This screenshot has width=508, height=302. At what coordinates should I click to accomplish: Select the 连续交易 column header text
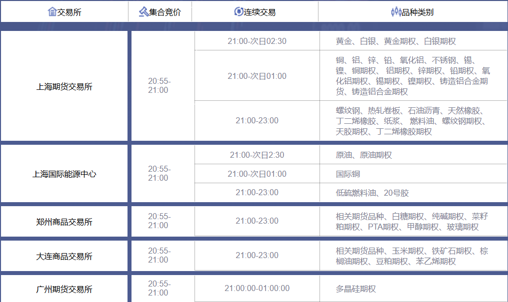click(x=259, y=12)
